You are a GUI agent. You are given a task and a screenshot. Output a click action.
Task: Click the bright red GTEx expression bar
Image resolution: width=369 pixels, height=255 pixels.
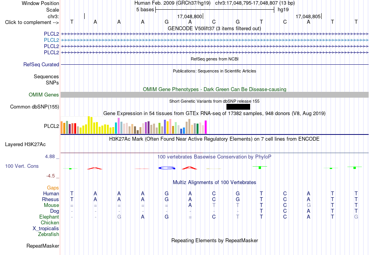coord(75,128)
